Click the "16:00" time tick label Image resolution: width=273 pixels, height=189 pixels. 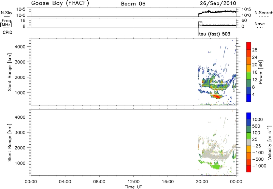coord(168,182)
